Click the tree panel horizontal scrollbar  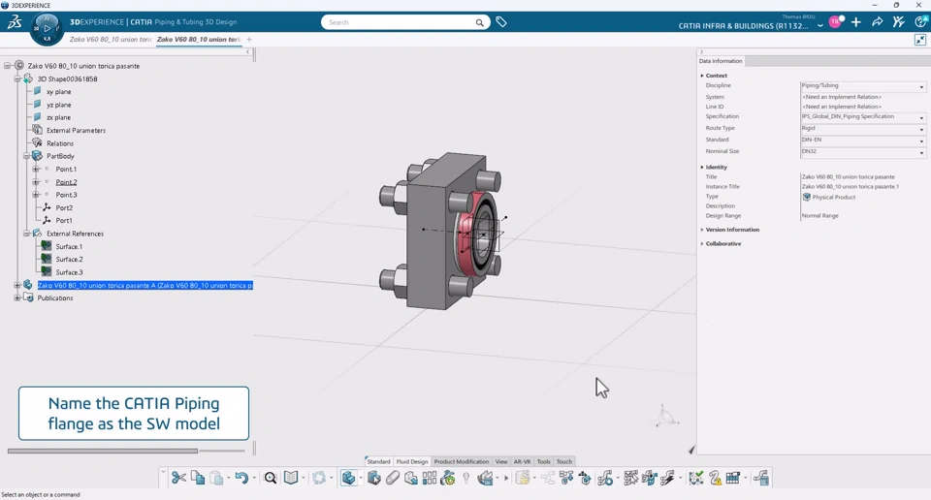tap(102, 451)
